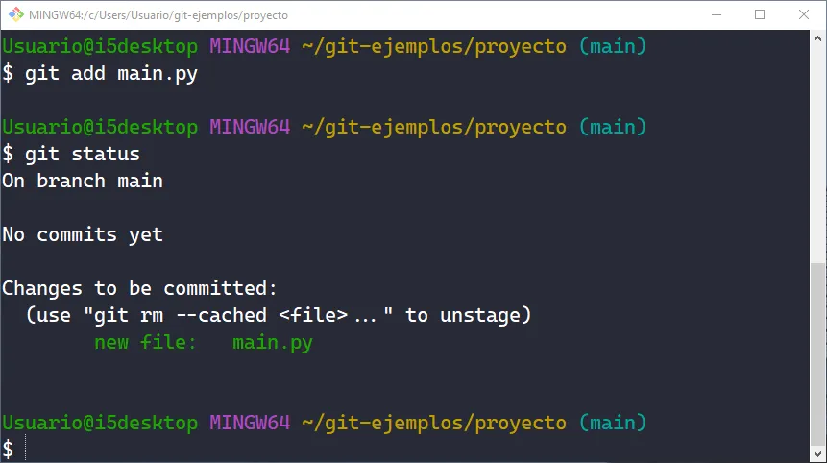This screenshot has width=827, height=463.
Task: Click the "Changes to be committed:" heading
Action: 139,288
